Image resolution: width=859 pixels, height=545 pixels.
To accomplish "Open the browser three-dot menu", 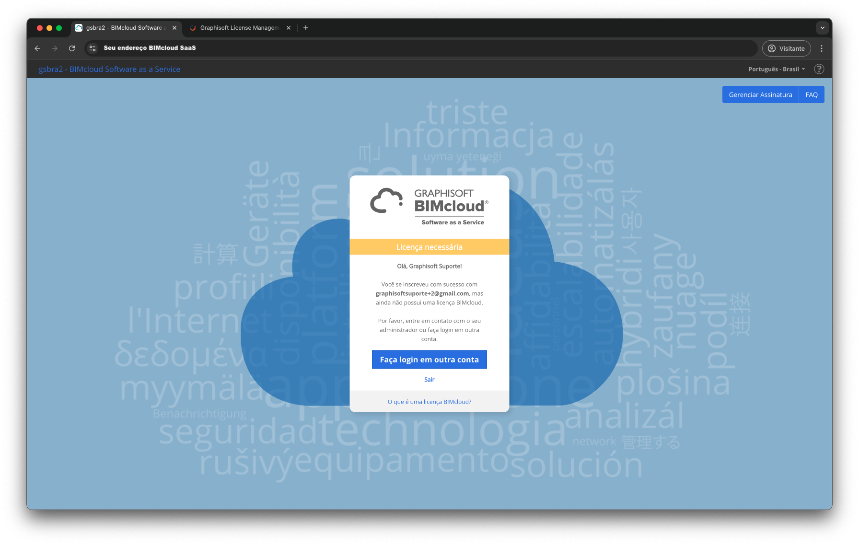I will pyautogui.click(x=822, y=48).
